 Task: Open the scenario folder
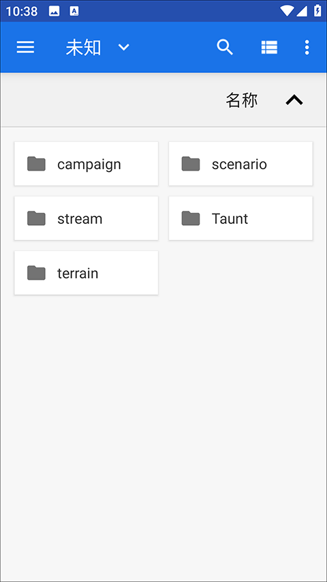coord(240,164)
